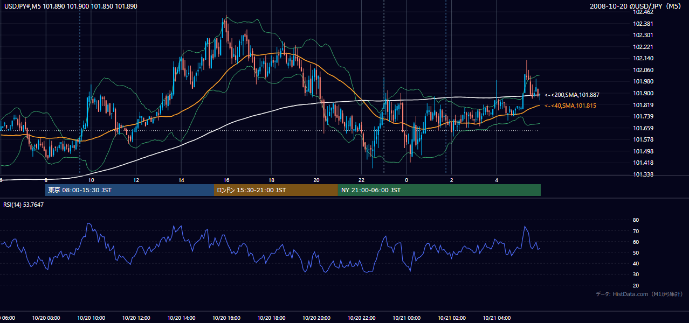
Task: Click the RSI scale value 60
Action: pos(636,242)
